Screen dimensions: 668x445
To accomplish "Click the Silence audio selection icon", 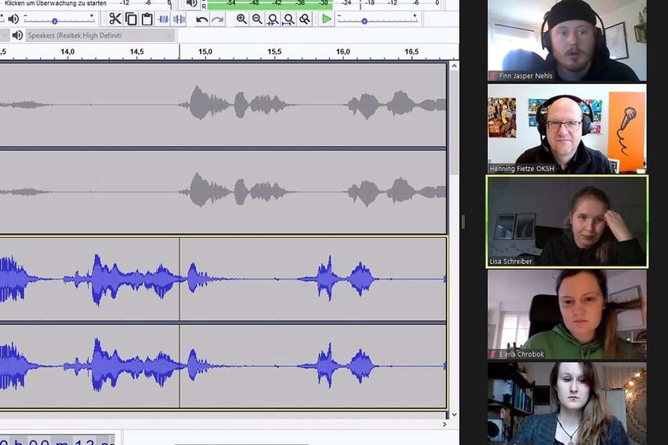I will pos(179,19).
